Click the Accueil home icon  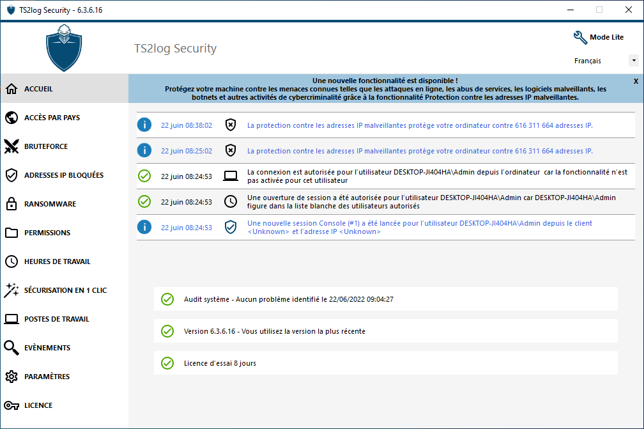pyautogui.click(x=11, y=89)
